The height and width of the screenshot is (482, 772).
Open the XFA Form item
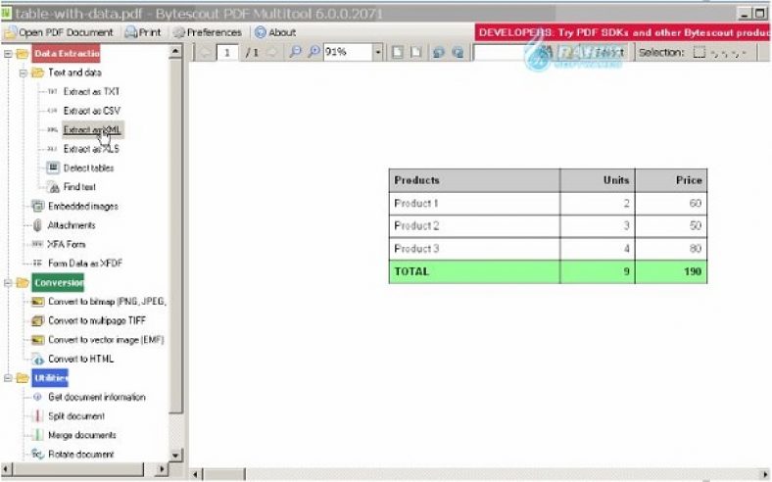(x=66, y=244)
